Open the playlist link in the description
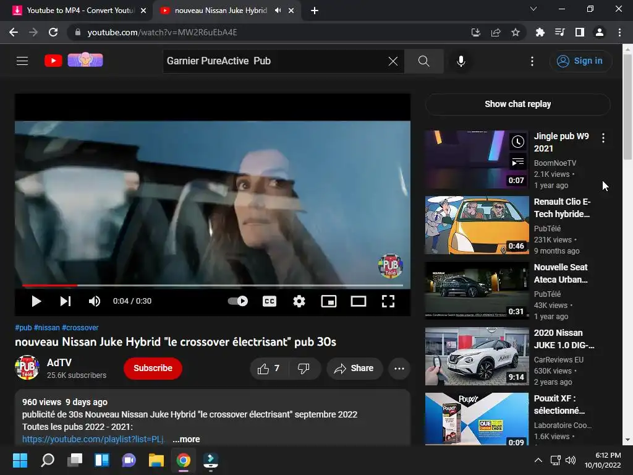Viewport: 633px width, 475px height. pyautogui.click(x=93, y=440)
